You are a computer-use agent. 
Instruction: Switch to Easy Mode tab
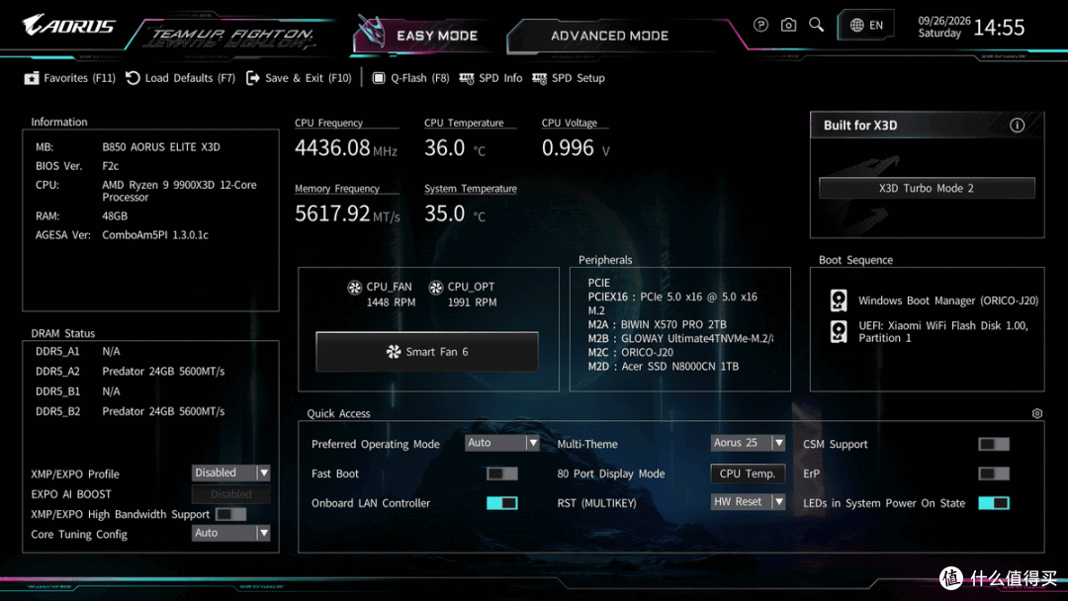tap(437, 36)
